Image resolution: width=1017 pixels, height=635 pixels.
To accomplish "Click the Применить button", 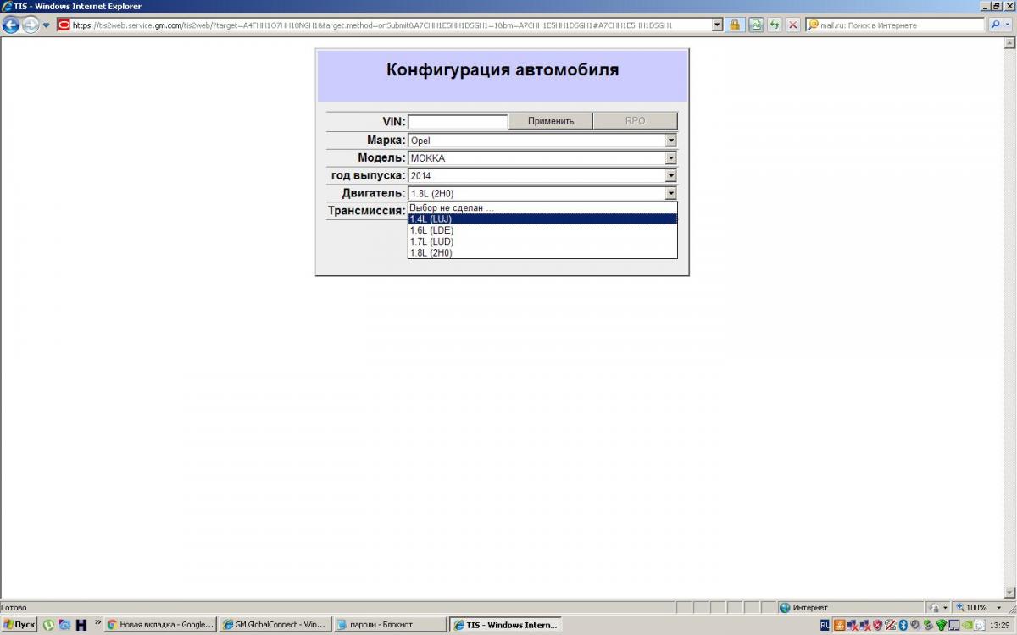I will (551, 121).
